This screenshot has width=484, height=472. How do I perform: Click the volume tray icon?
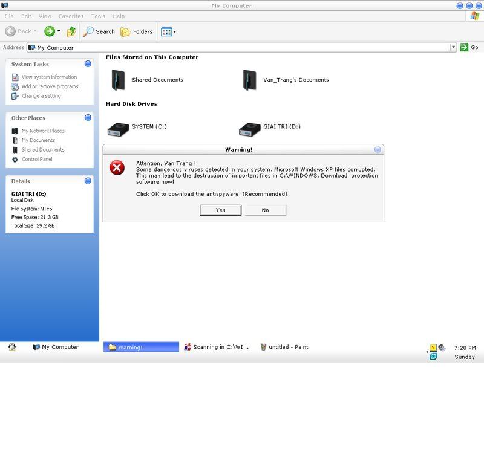pos(442,348)
